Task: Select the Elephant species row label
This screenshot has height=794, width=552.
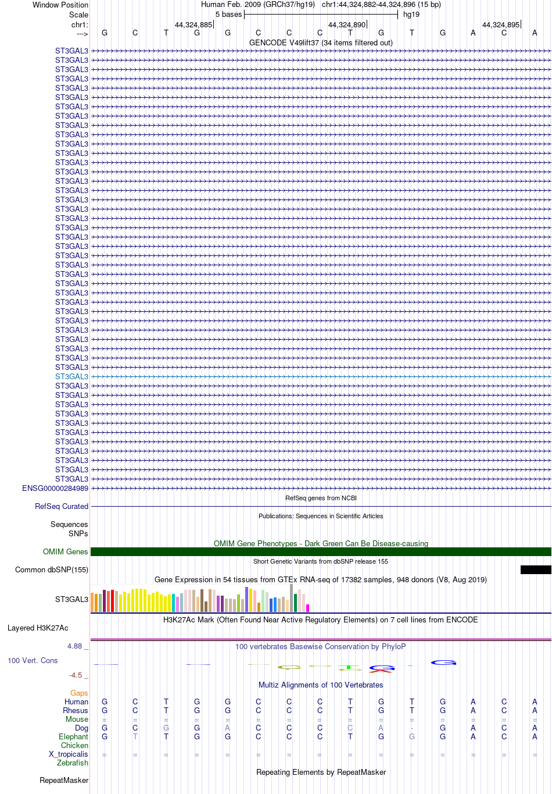Action: pyautogui.click(x=73, y=736)
